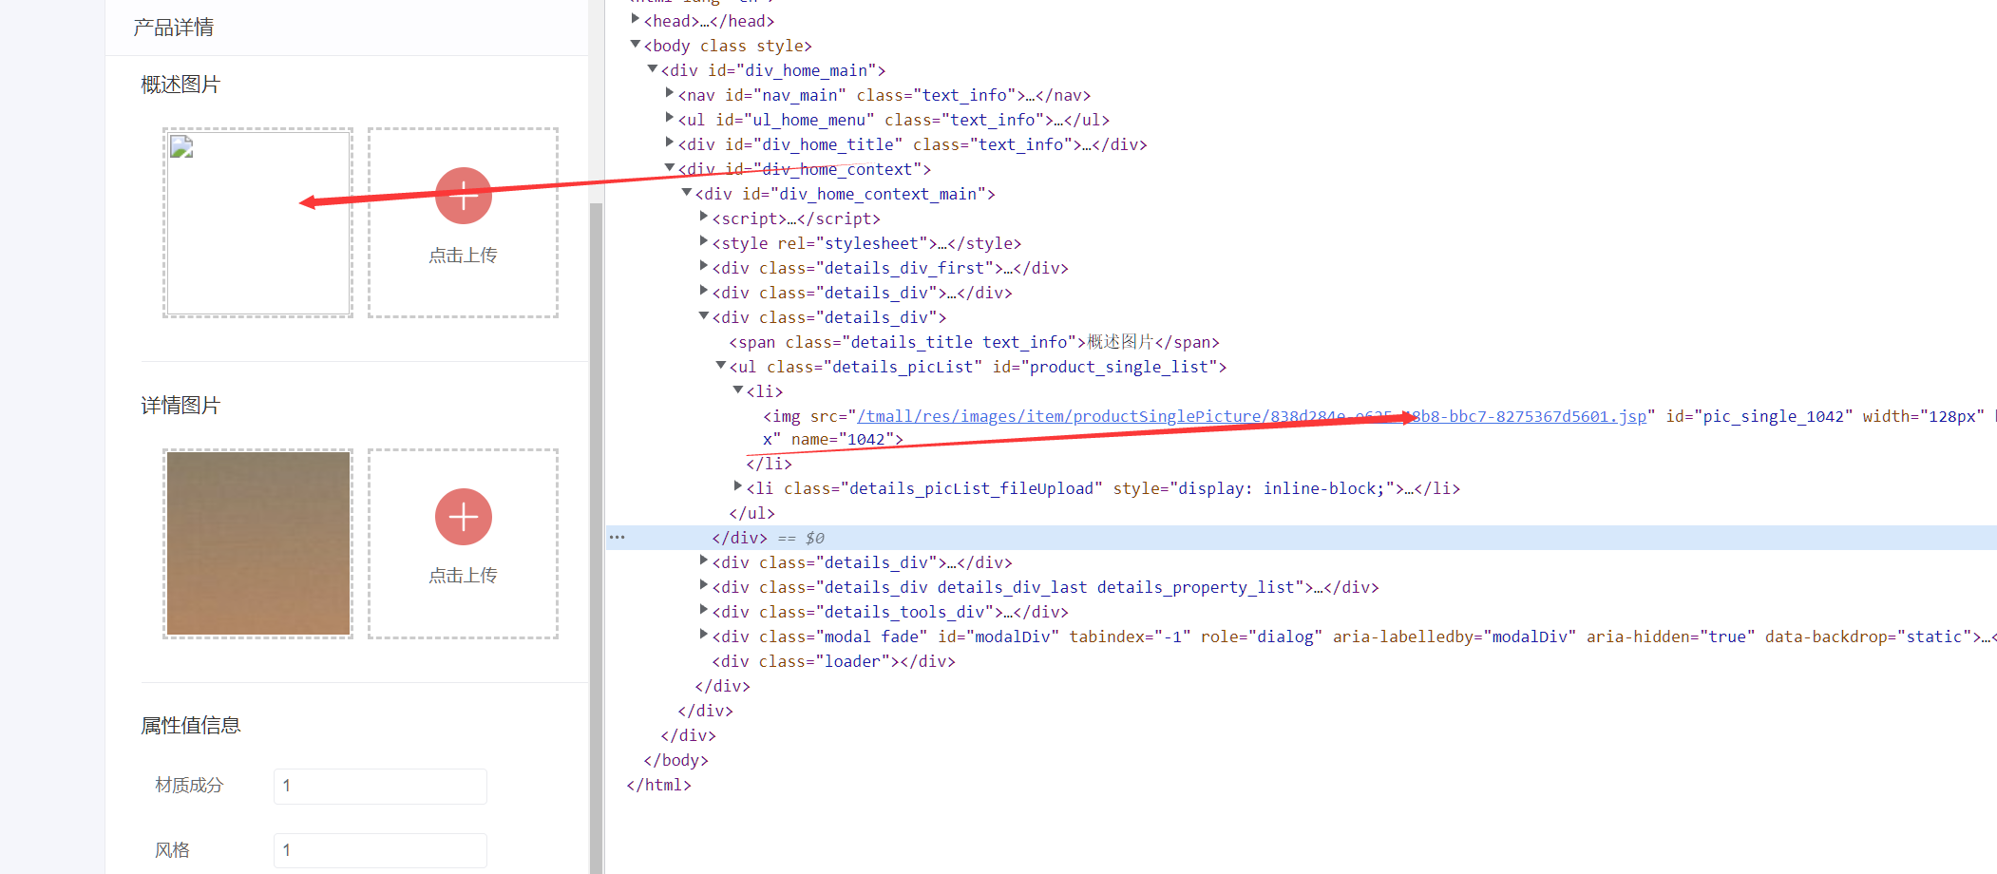Click the page's vertical scrollbar thumb
The width and height of the screenshot is (1997, 874).
point(597,537)
